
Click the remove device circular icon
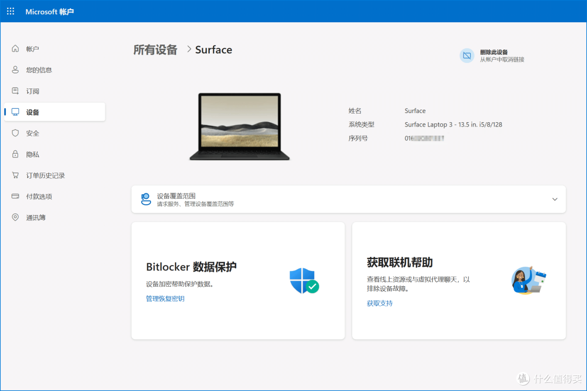pyautogui.click(x=467, y=56)
